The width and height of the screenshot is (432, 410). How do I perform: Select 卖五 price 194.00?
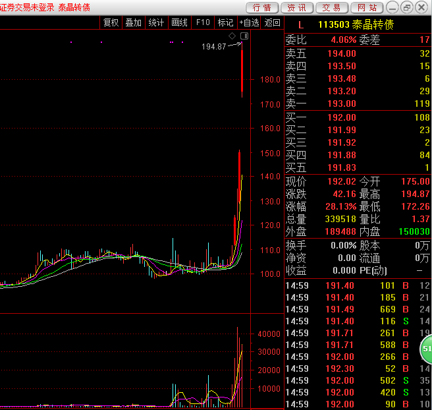pyautogui.click(x=342, y=53)
